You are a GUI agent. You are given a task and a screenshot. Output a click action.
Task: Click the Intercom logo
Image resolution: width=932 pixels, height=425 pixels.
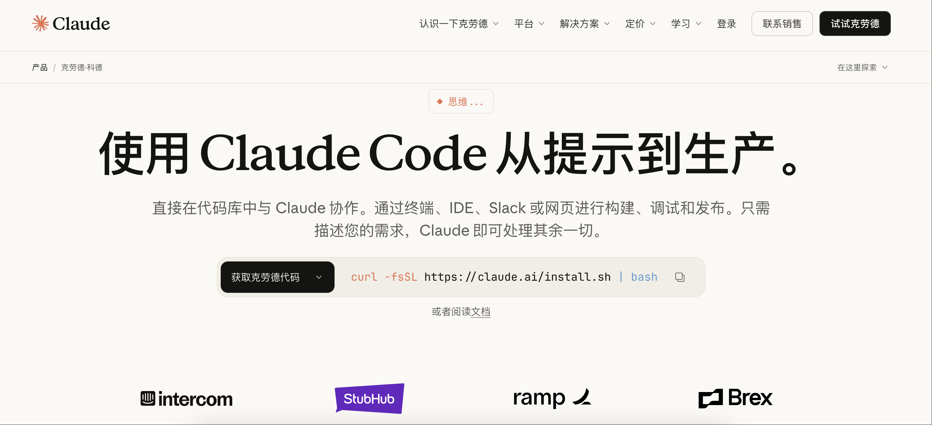[x=186, y=399]
